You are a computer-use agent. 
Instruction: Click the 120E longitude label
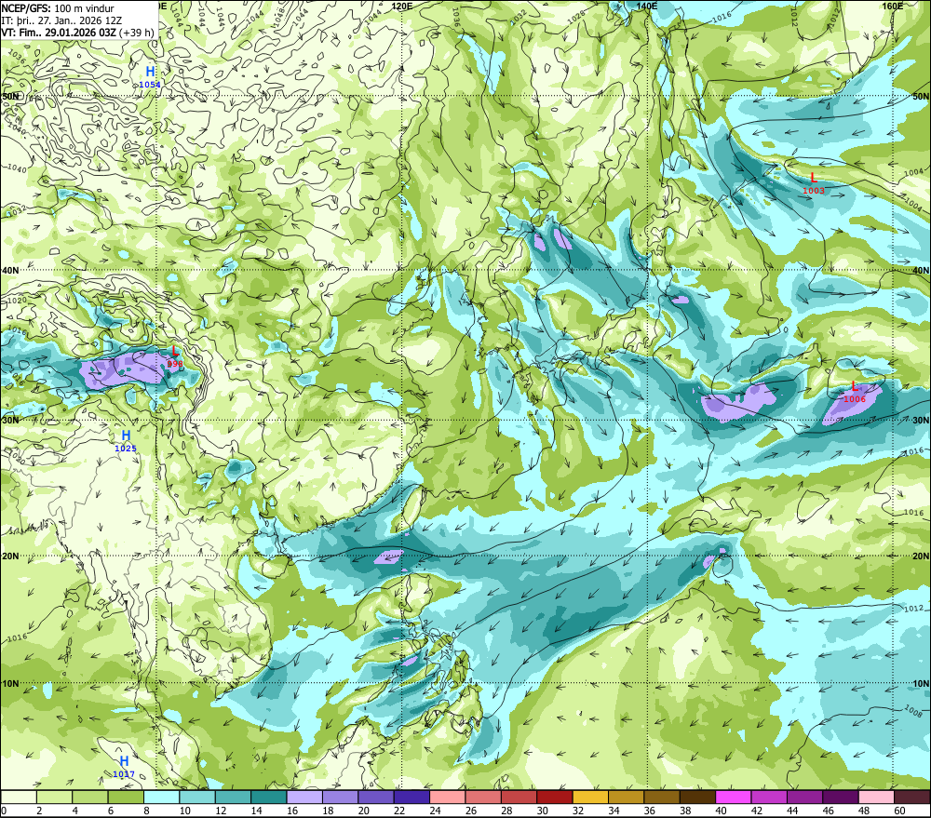click(x=402, y=6)
